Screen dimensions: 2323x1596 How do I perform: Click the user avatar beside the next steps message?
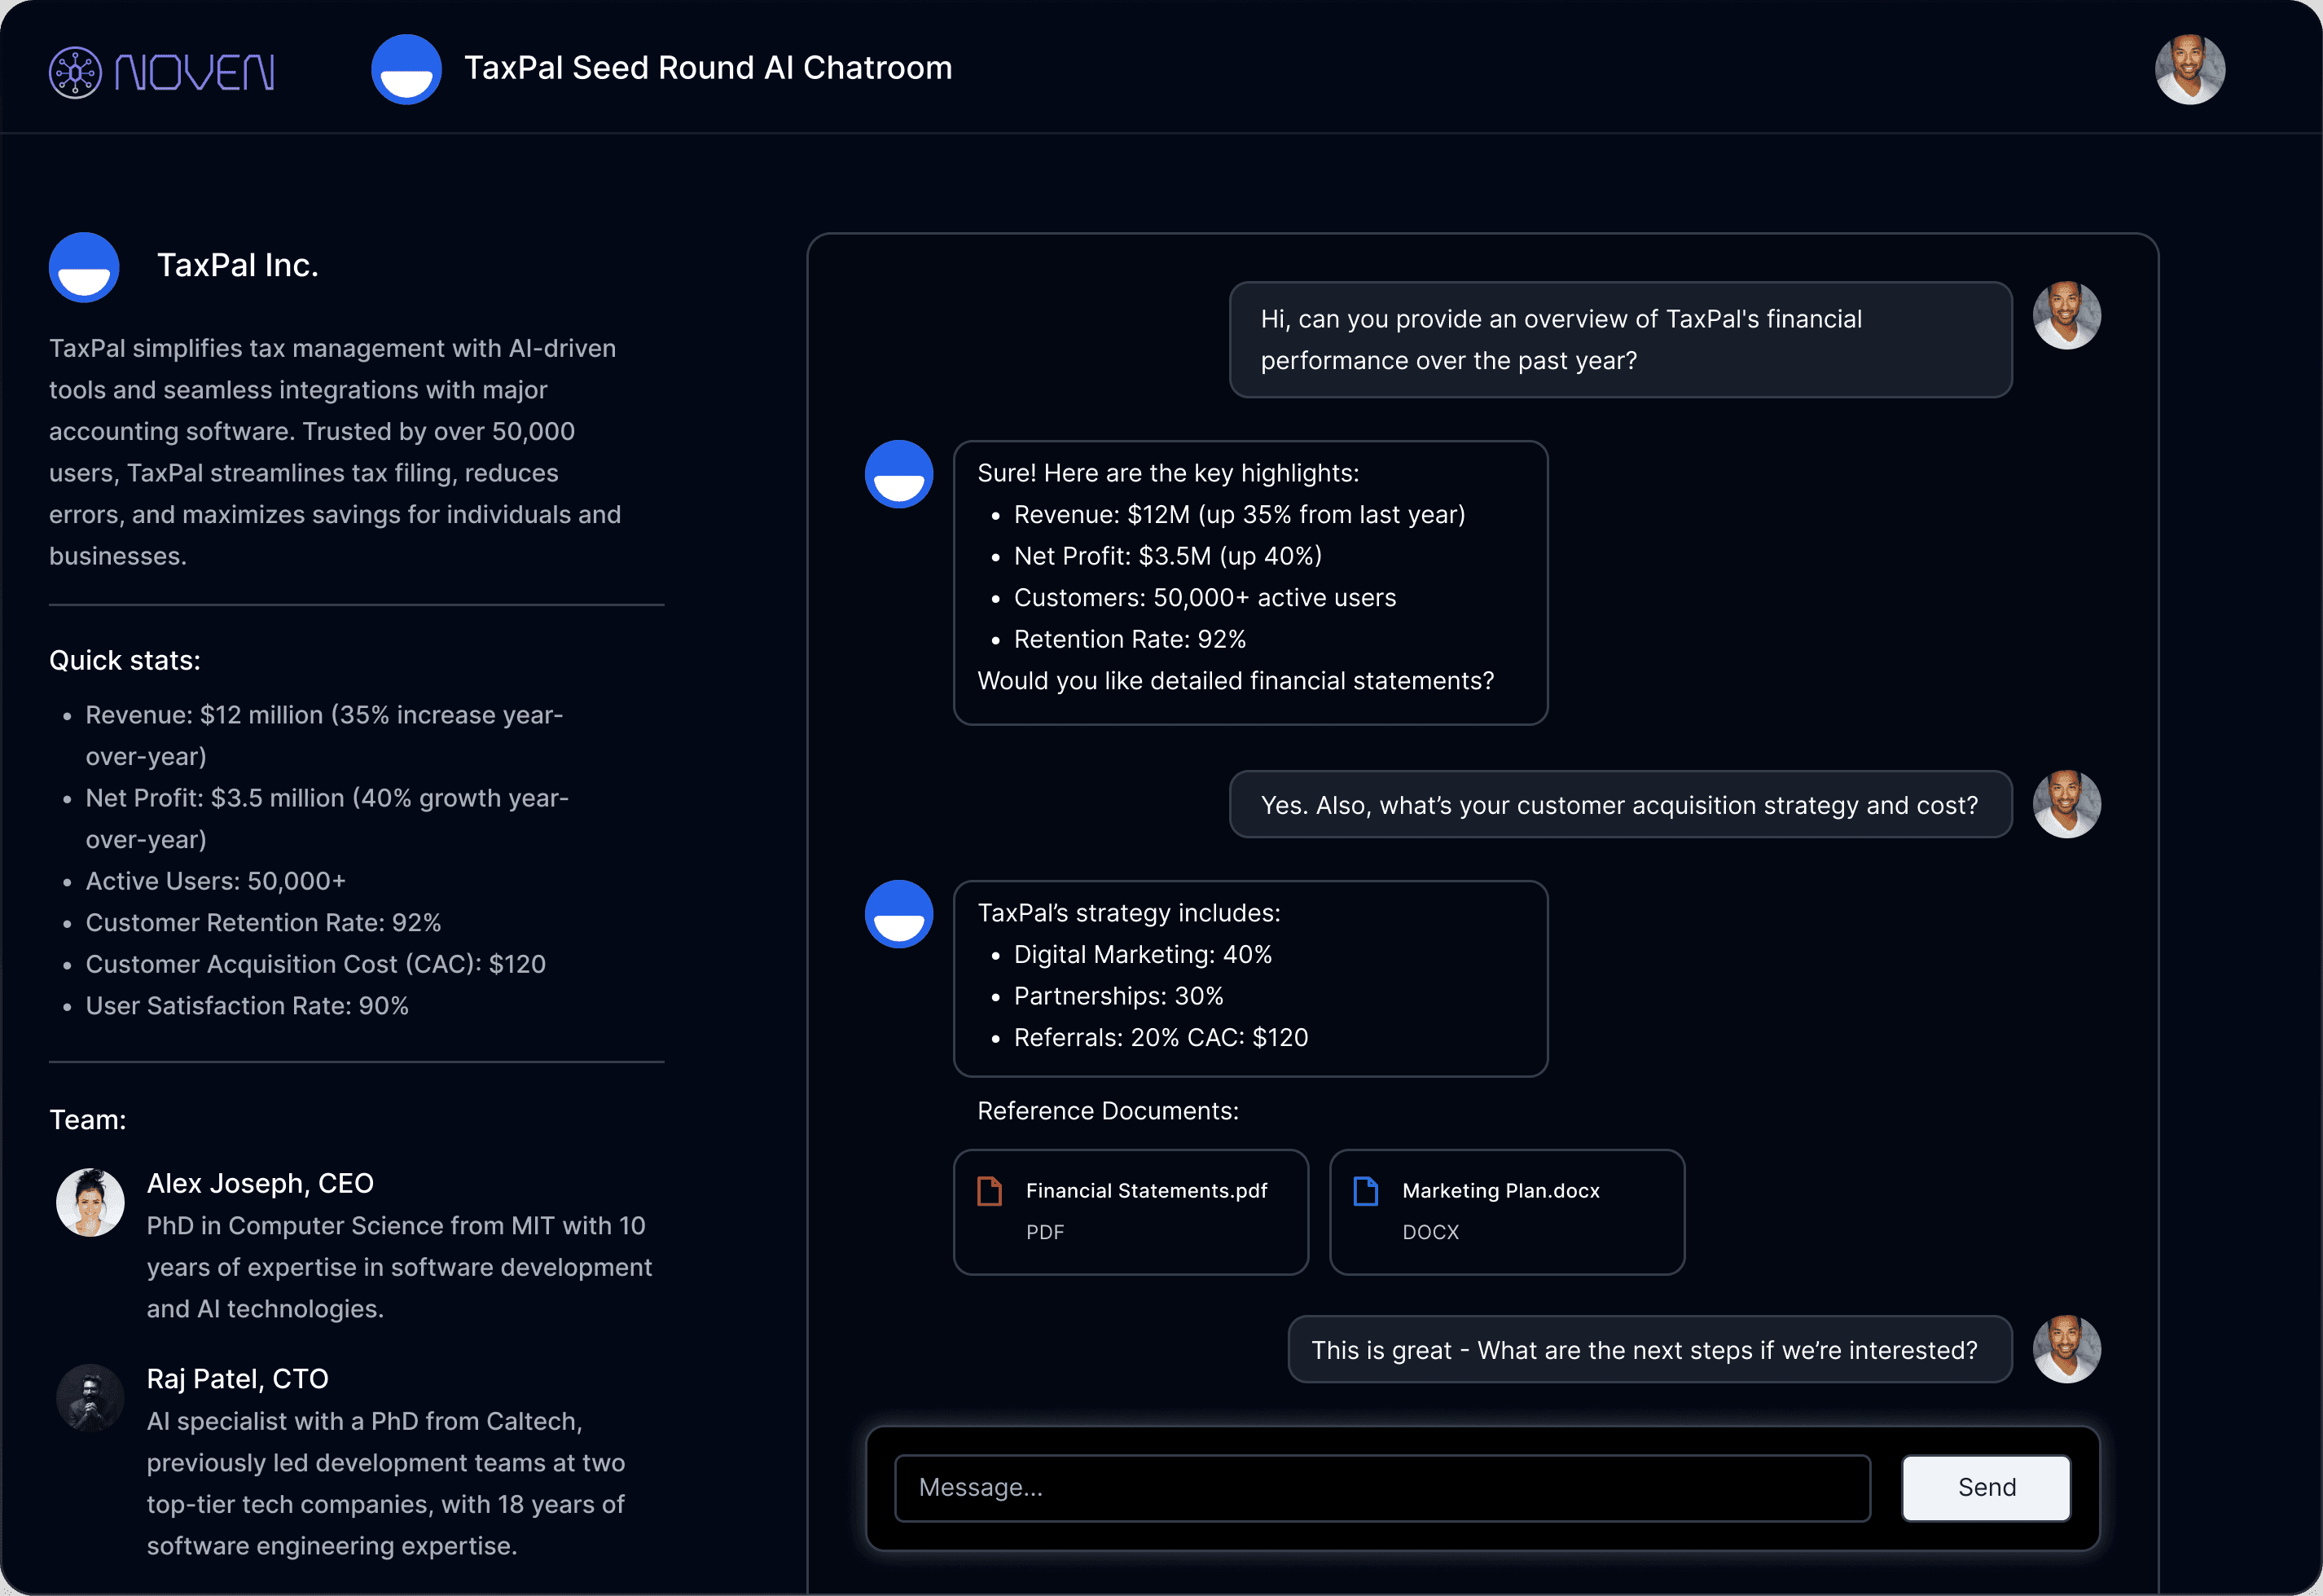tap(2066, 1349)
